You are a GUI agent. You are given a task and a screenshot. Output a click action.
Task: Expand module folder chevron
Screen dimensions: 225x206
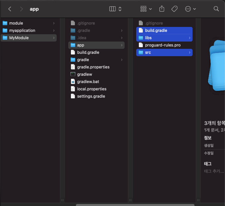[x=54, y=23]
